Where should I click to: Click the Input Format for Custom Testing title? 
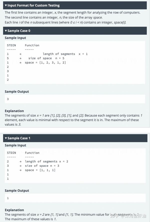pos(33,5)
